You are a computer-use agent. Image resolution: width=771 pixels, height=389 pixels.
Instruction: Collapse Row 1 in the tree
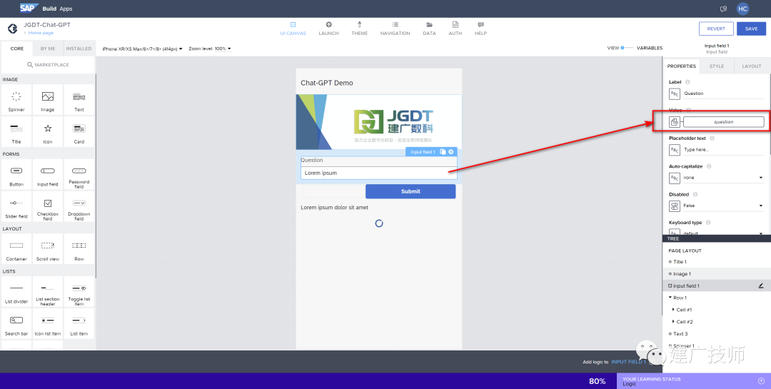(670, 298)
